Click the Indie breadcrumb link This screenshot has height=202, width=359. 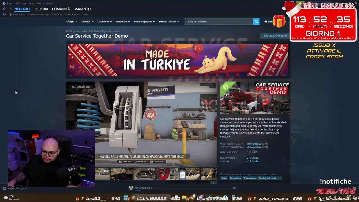(x=84, y=31)
